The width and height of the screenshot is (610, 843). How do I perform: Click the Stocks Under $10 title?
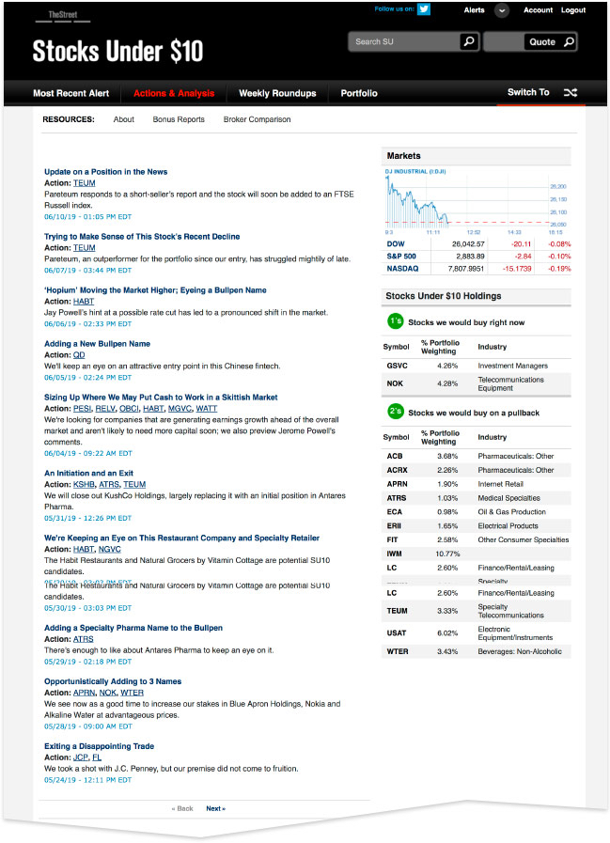click(x=117, y=52)
